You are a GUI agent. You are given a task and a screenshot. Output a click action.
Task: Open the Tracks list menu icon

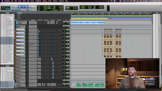pos(14,13)
